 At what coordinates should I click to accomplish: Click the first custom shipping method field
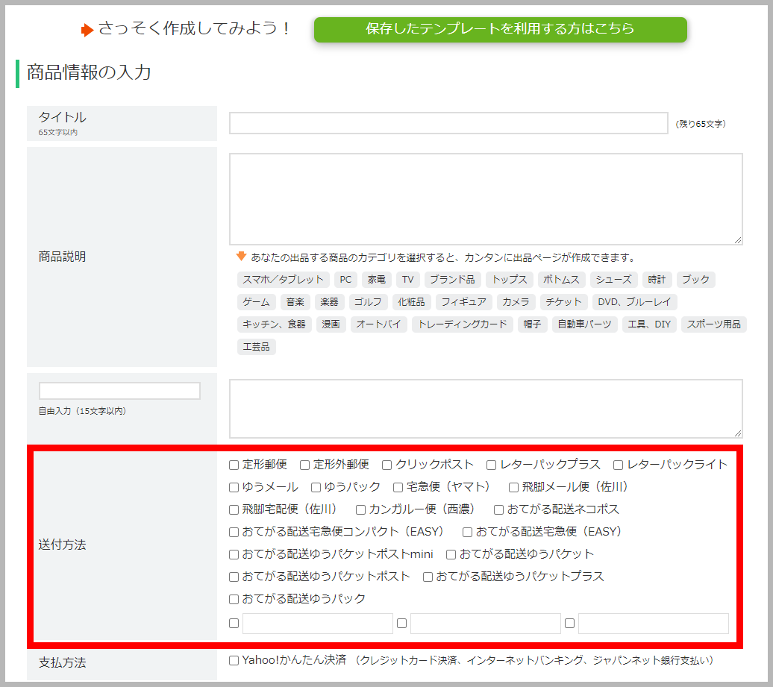click(x=318, y=624)
